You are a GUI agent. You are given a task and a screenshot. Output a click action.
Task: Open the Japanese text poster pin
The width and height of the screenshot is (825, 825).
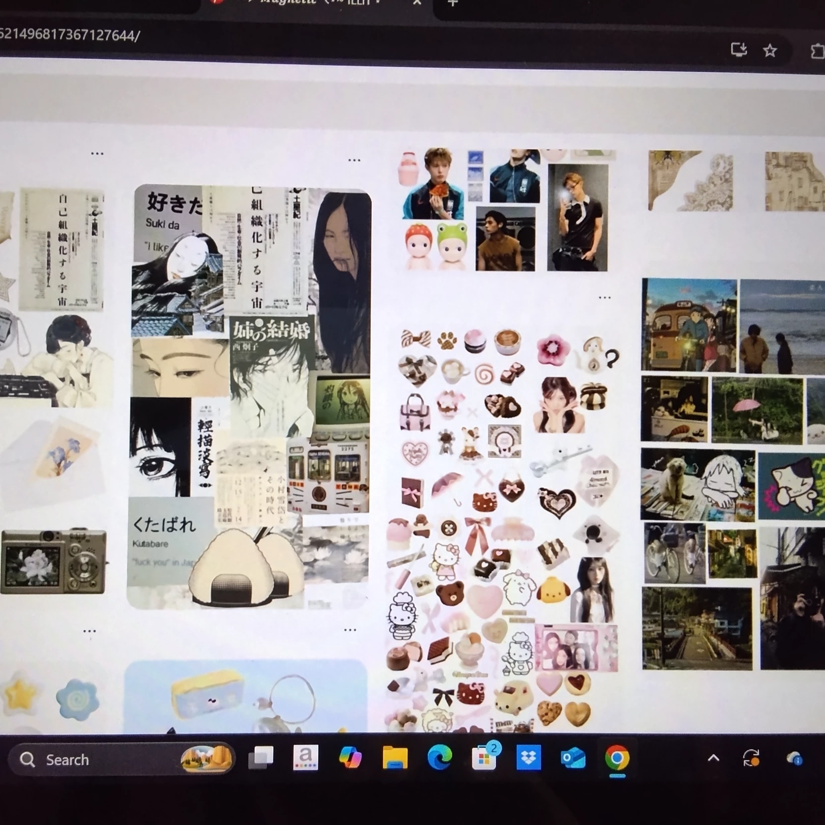(x=61, y=249)
